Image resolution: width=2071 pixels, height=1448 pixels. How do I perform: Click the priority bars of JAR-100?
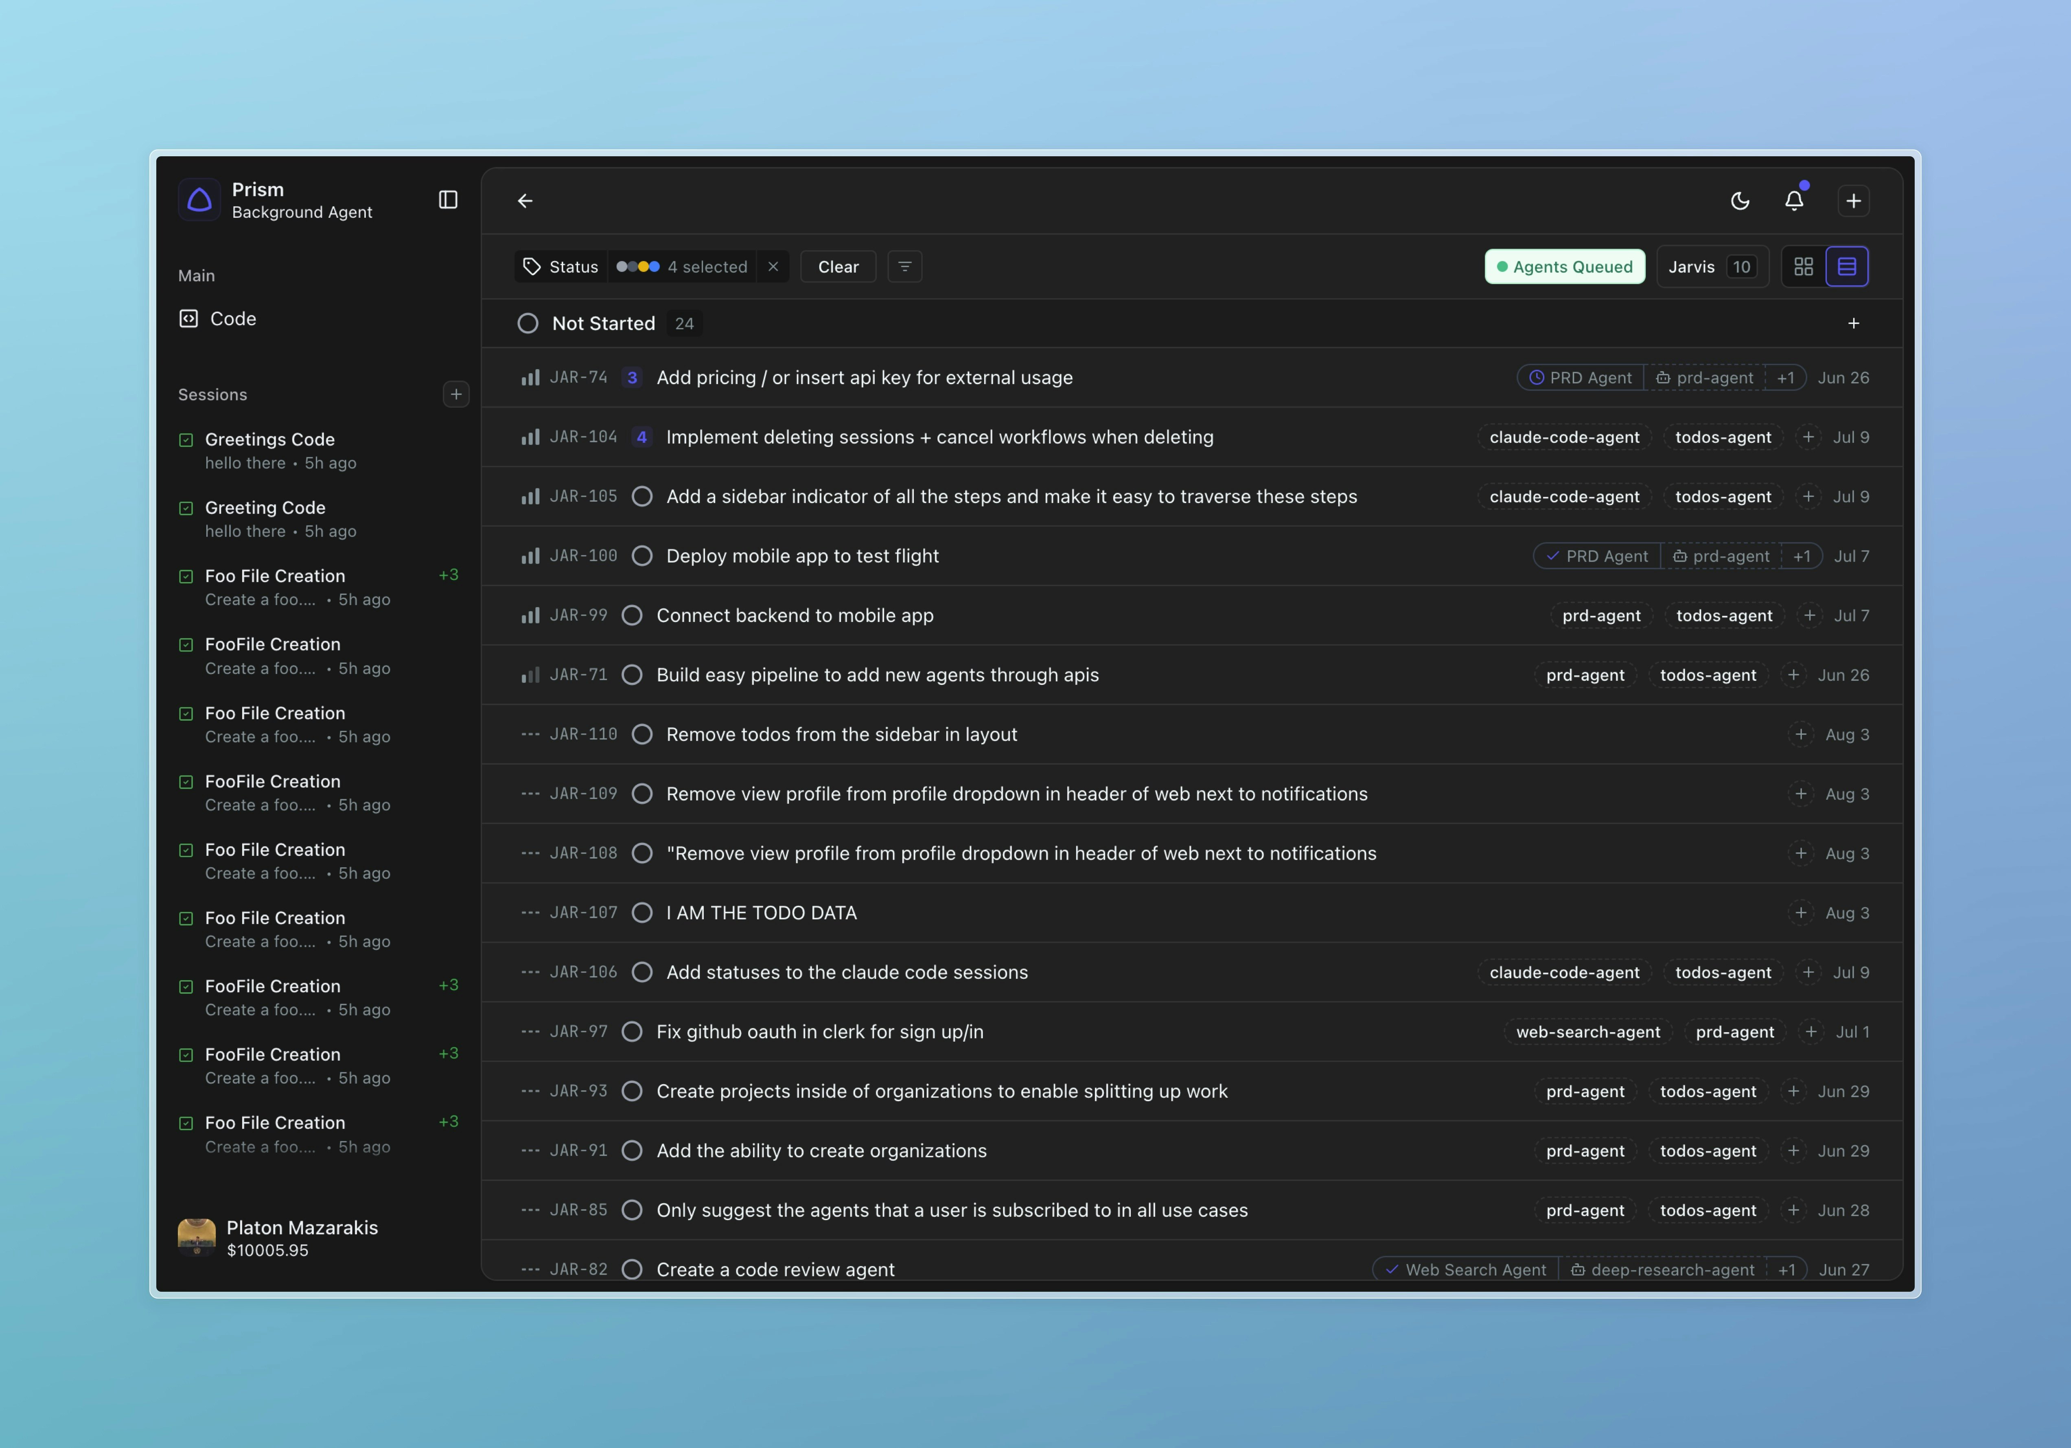tap(530, 556)
